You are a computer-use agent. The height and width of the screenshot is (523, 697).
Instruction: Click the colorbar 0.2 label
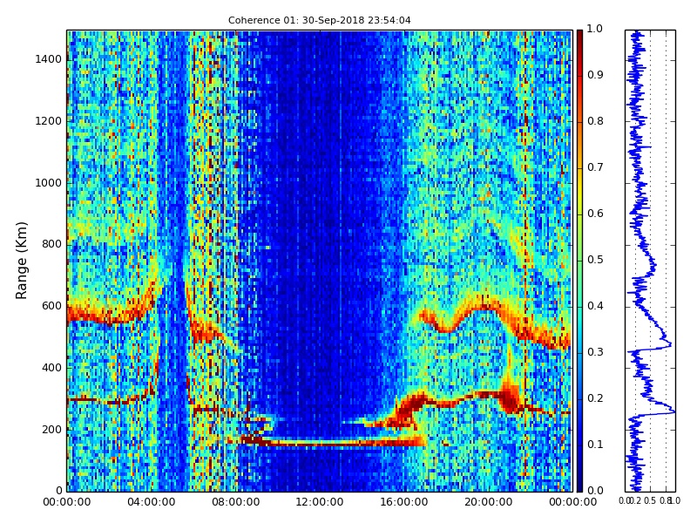595,398
